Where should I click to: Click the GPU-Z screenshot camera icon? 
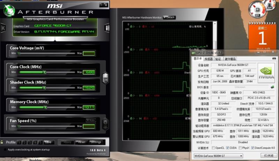(x=274, y=59)
